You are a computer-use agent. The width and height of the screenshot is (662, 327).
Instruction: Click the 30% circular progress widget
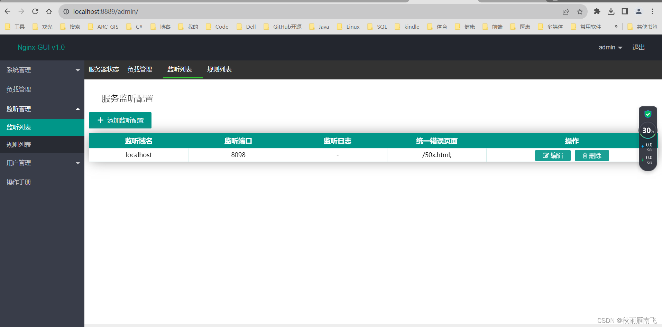[x=647, y=131]
